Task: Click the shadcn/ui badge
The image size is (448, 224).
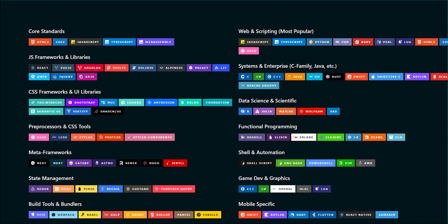Action: (x=108, y=111)
